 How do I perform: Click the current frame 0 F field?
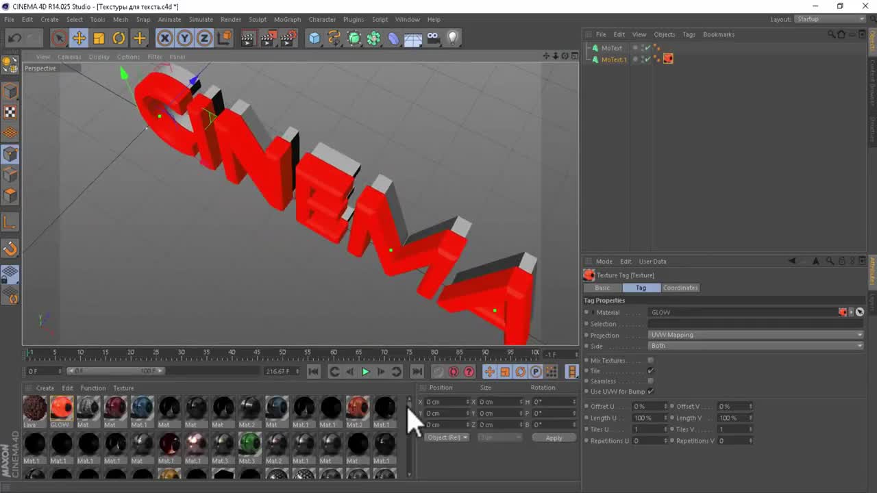[44, 371]
